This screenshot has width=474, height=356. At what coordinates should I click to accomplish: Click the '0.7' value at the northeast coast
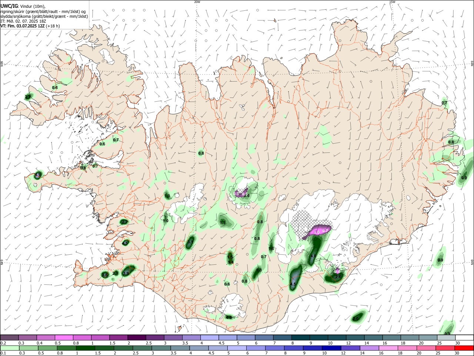[444, 103]
